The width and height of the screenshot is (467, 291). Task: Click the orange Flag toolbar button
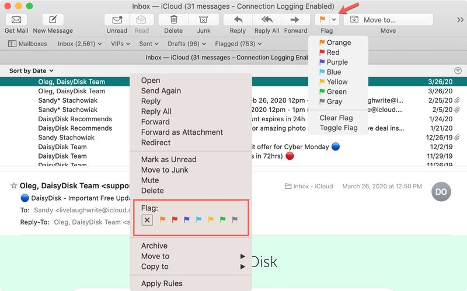click(x=322, y=20)
